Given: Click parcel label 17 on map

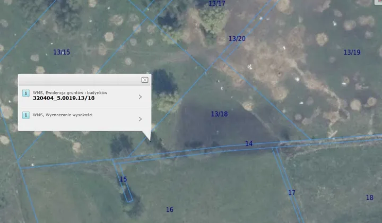Looking at the screenshot, I should click(292, 193).
